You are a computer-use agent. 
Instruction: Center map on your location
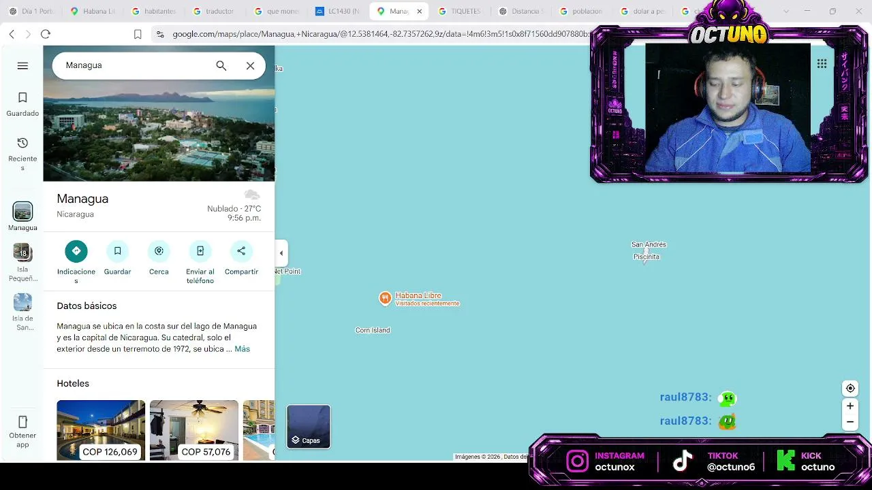point(850,389)
